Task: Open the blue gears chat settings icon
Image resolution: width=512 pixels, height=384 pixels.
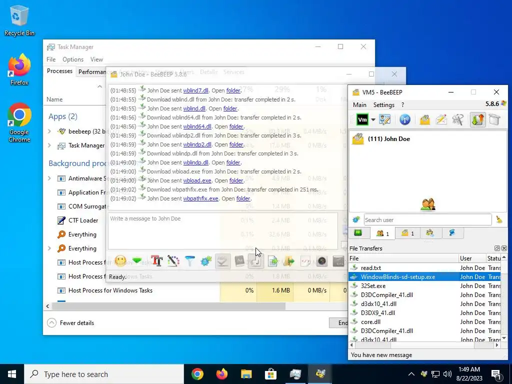Action: click(206, 261)
